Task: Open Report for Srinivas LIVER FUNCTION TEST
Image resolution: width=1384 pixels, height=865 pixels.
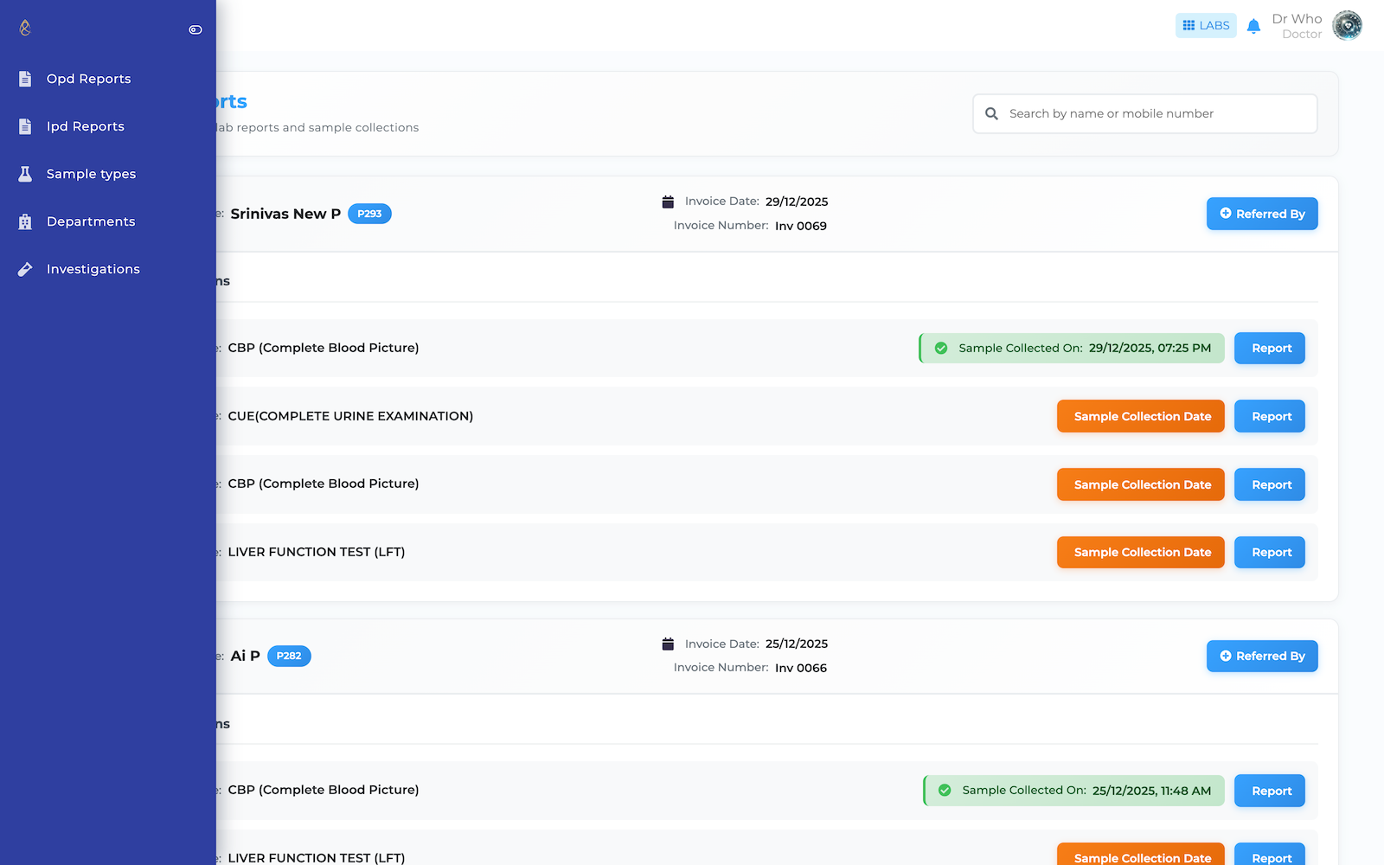Action: pyautogui.click(x=1269, y=552)
